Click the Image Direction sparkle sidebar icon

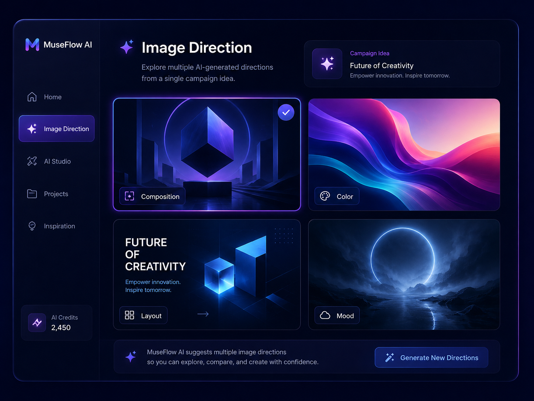pyautogui.click(x=32, y=128)
